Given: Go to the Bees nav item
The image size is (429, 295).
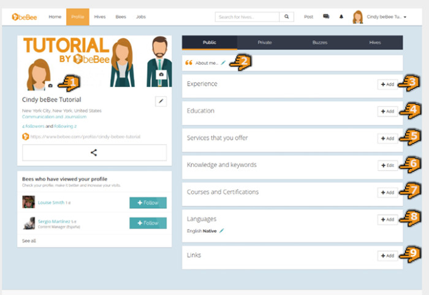Looking at the screenshot, I should click(121, 17).
